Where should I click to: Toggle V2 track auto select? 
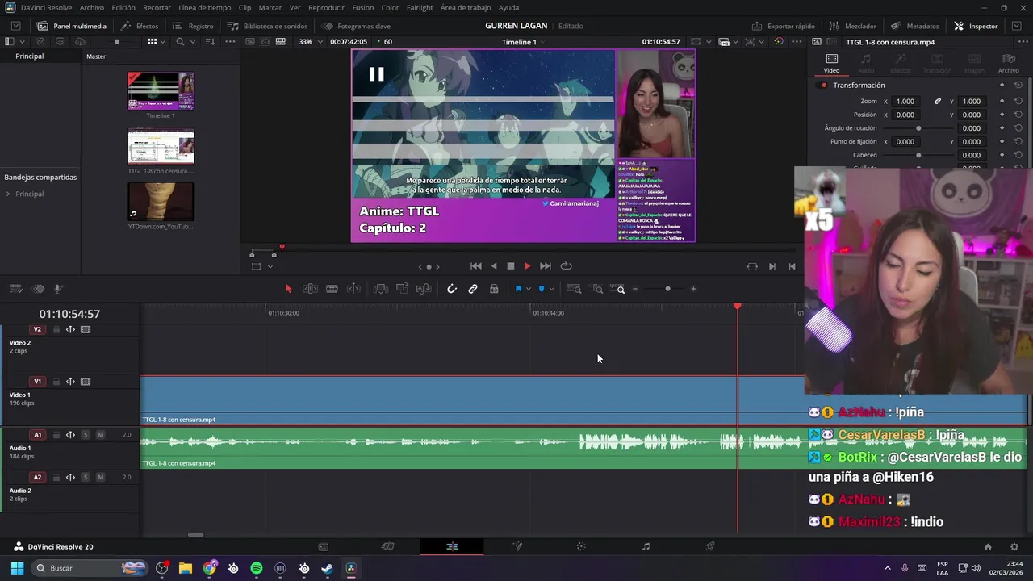click(70, 329)
